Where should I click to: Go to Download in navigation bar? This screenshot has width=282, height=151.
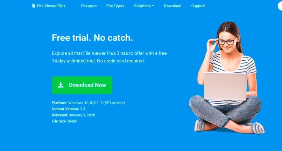coord(172,6)
